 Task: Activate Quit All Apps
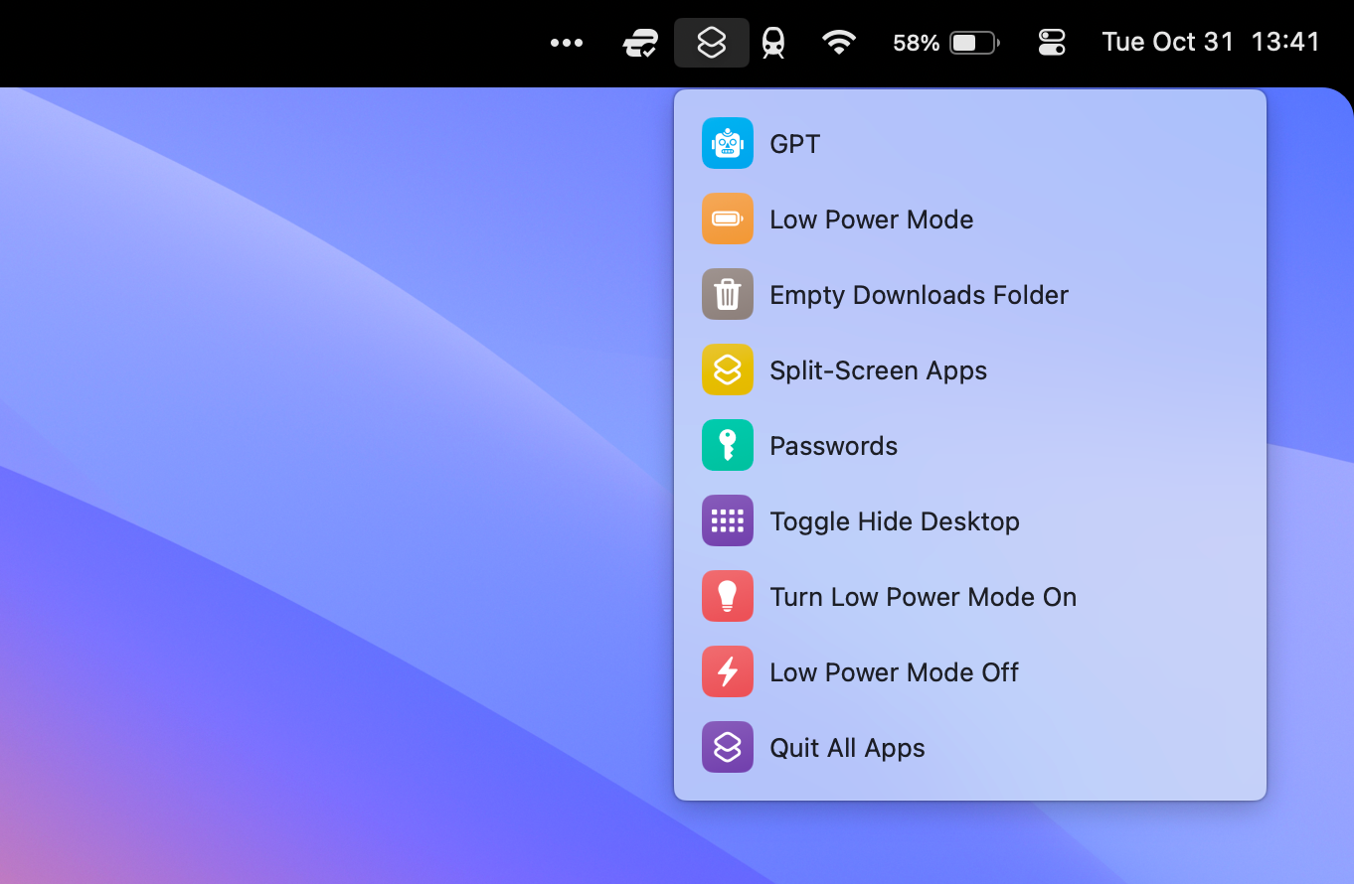[846, 747]
